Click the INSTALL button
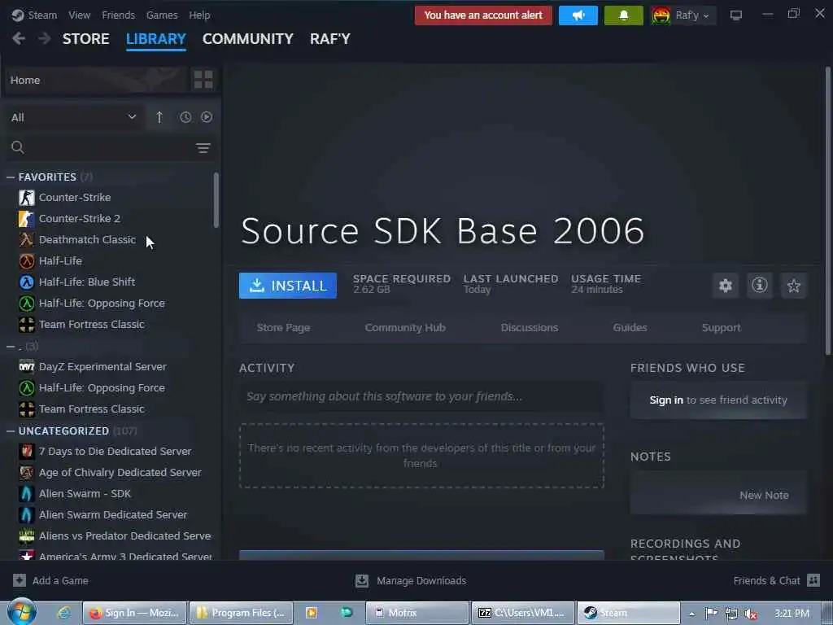The height and width of the screenshot is (625, 833). [287, 286]
